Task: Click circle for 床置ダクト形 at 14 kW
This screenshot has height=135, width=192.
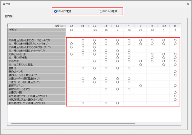Action: [x=175, y=93]
